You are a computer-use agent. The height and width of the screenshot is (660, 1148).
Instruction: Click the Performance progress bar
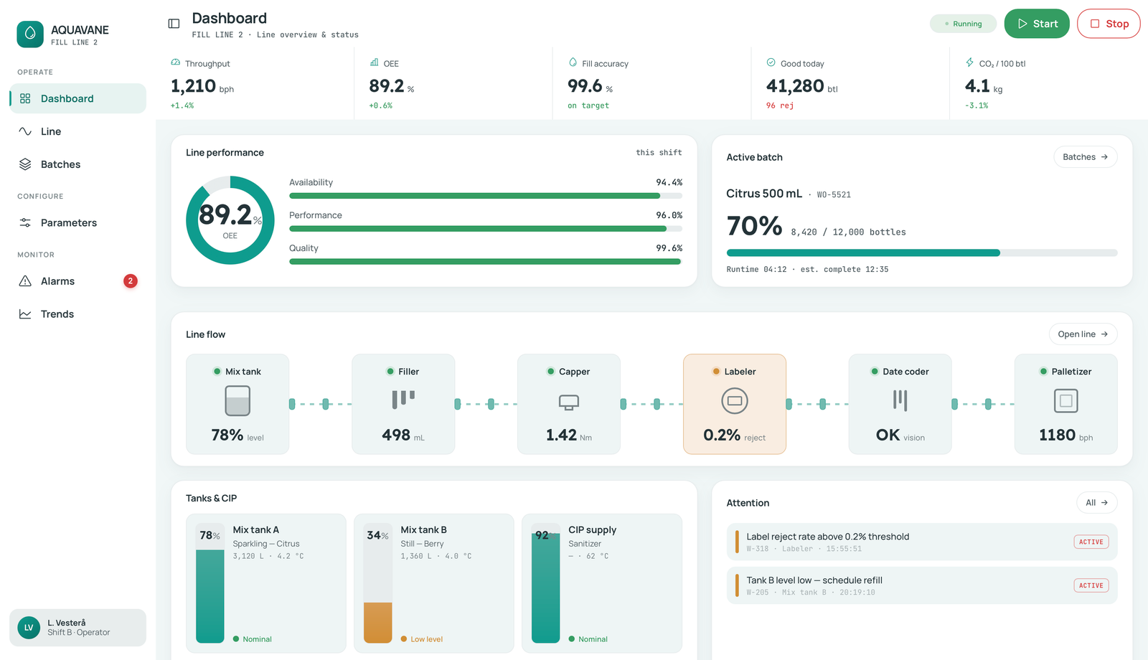(x=486, y=229)
